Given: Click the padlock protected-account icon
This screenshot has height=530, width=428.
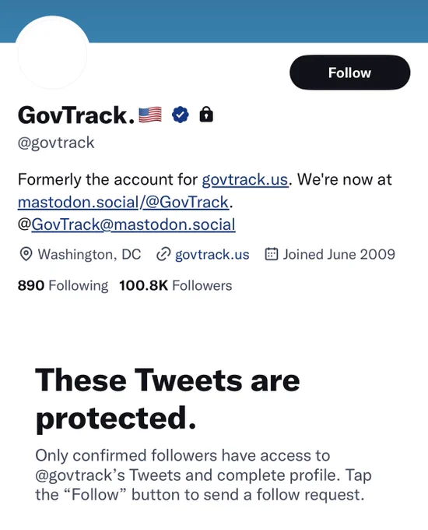Looking at the screenshot, I should 206,115.
